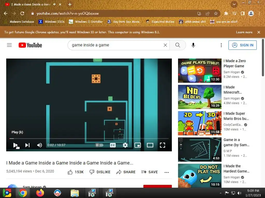The height and width of the screenshot is (198, 265).
Task: Start voice search with microphone
Action: (193, 45)
